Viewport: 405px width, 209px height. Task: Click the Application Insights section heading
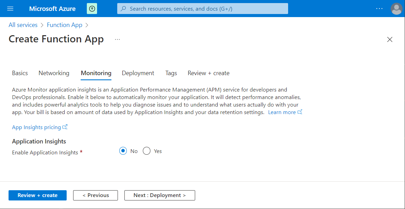(39, 141)
